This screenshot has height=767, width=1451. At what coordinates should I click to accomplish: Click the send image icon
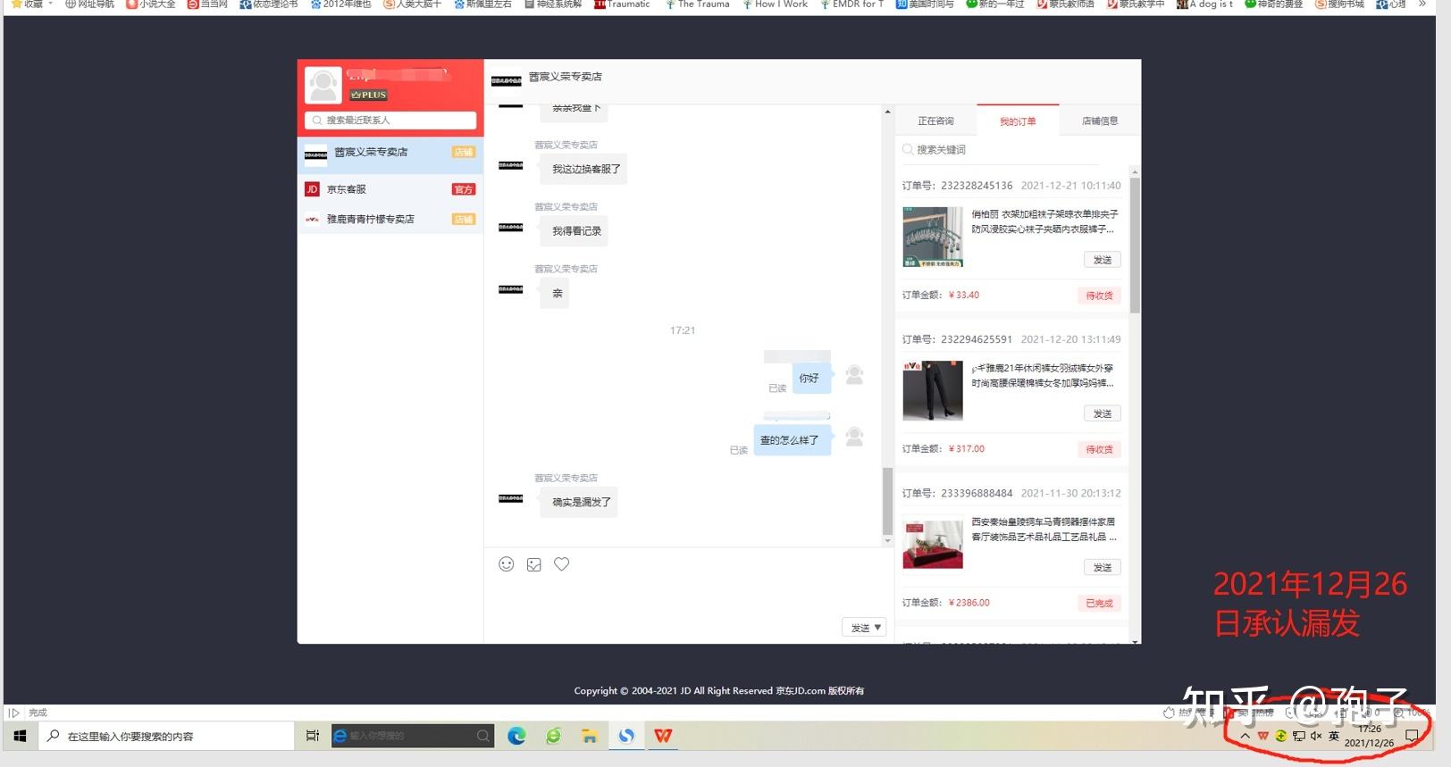click(x=534, y=564)
